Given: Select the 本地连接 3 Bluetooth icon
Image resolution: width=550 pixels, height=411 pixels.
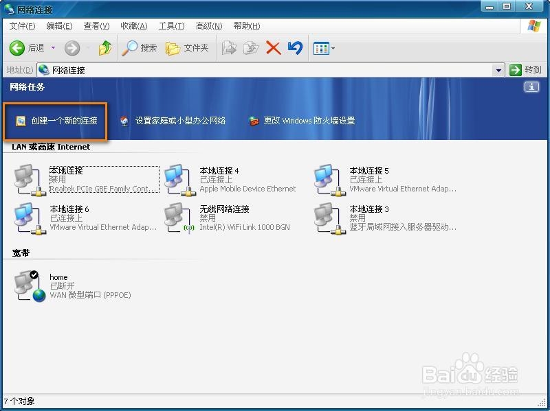Looking at the screenshot, I should 330,218.
